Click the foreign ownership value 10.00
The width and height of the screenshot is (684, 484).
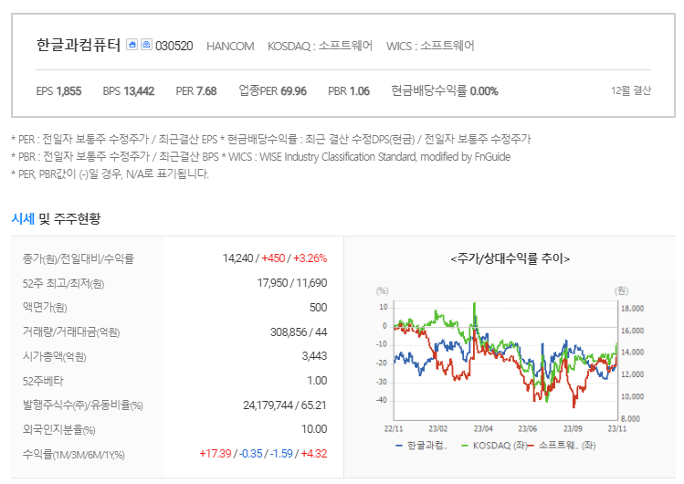click(314, 429)
